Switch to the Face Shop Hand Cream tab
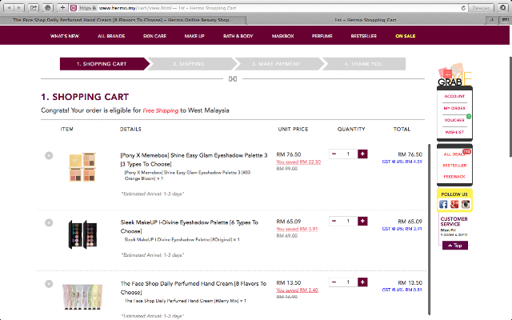Screen dimensions: 512x320 (123, 20)
